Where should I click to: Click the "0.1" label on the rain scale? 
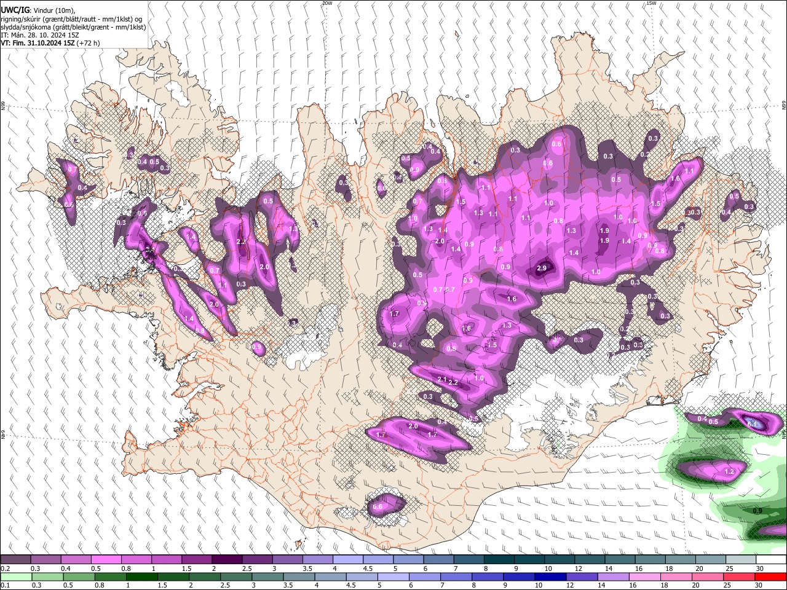click(5, 586)
